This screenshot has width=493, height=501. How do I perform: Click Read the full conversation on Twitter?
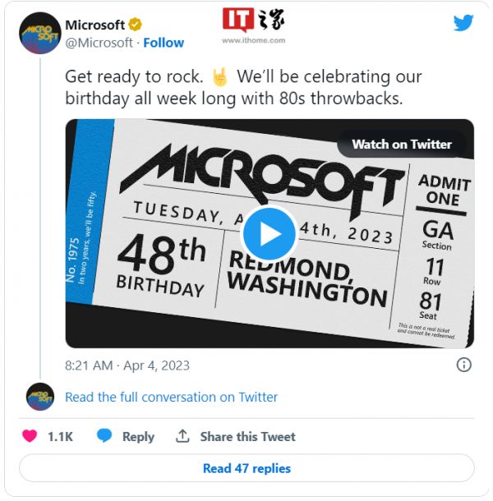[171, 397]
